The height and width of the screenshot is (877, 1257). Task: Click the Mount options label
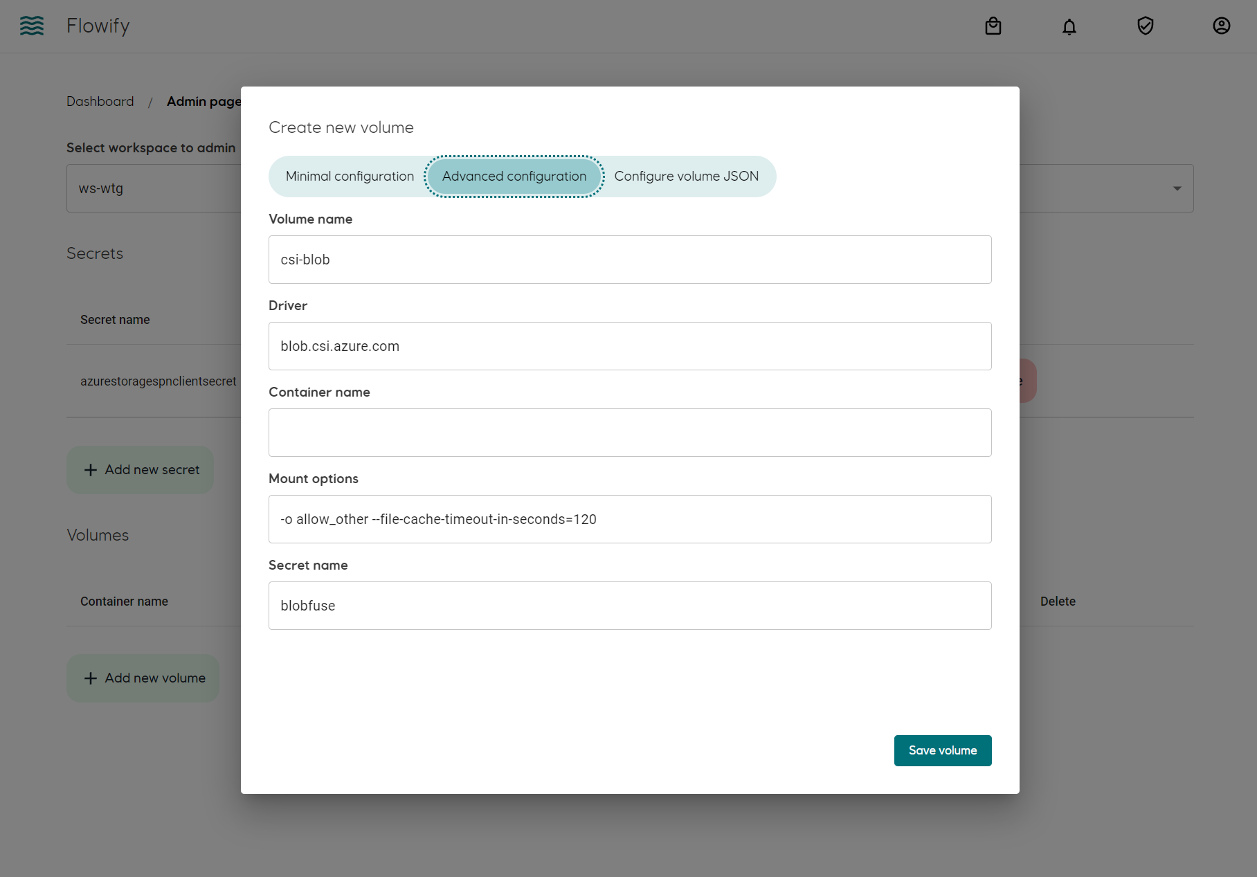click(x=314, y=478)
